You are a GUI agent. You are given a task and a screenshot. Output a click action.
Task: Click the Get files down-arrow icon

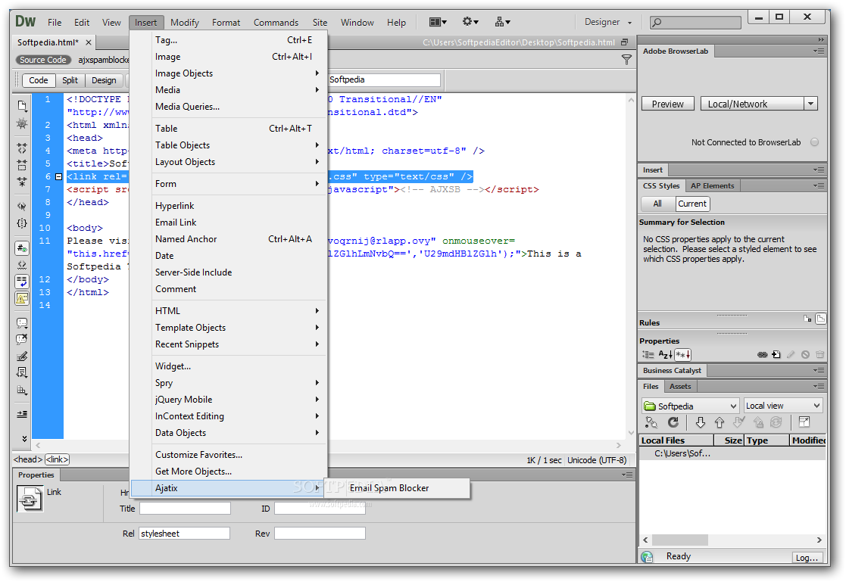pyautogui.click(x=701, y=422)
